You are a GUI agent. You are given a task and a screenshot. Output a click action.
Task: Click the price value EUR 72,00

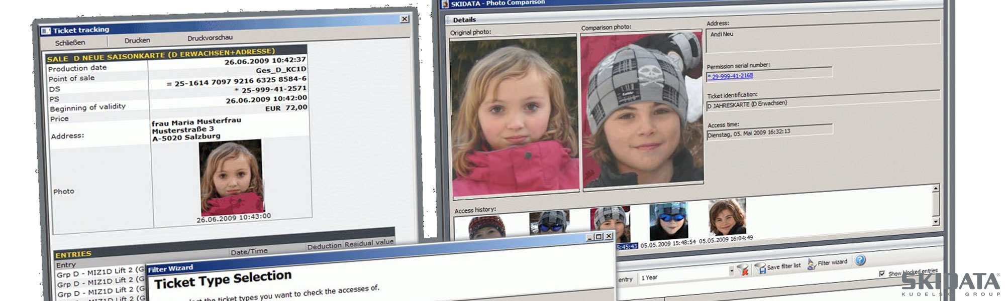[286, 108]
